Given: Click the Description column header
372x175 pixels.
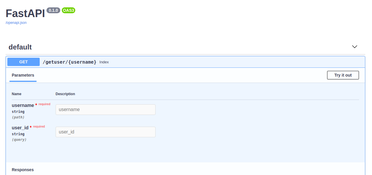Looking at the screenshot, I should pyautogui.click(x=65, y=94).
